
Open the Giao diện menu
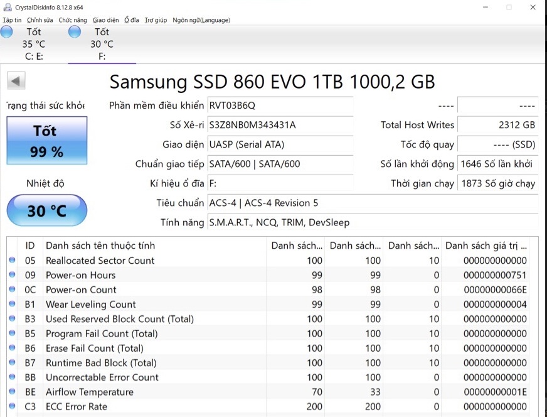click(106, 20)
